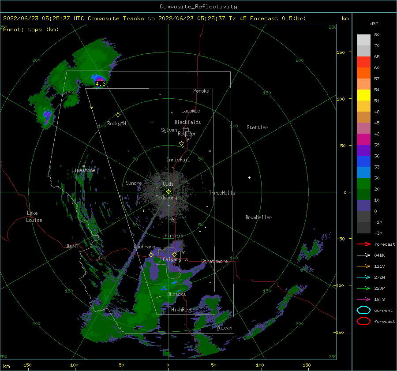The width and height of the screenshot is (397, 371).
Task: Click the Ponoka town label
Action: pos(201,91)
